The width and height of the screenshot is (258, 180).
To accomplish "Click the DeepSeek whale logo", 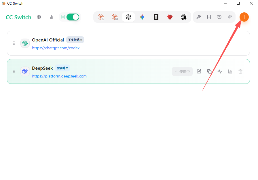I will (25, 71).
